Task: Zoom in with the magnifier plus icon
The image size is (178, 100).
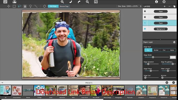Action: 62,2
